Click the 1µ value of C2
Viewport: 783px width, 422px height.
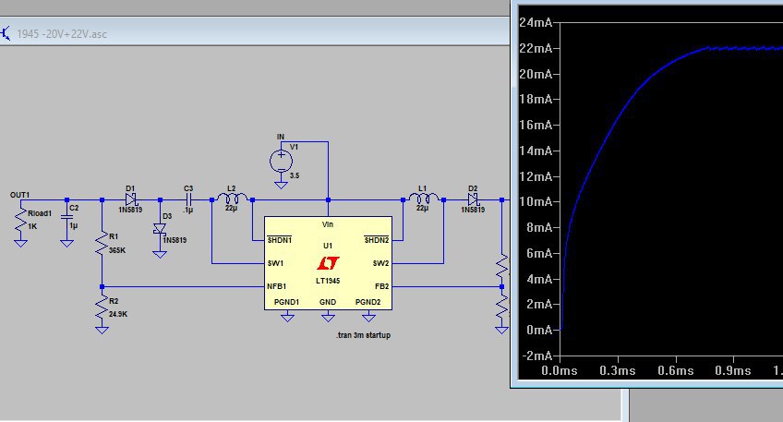74,226
